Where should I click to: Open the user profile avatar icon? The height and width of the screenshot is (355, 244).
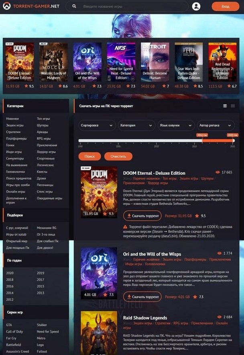[x=196, y=6]
